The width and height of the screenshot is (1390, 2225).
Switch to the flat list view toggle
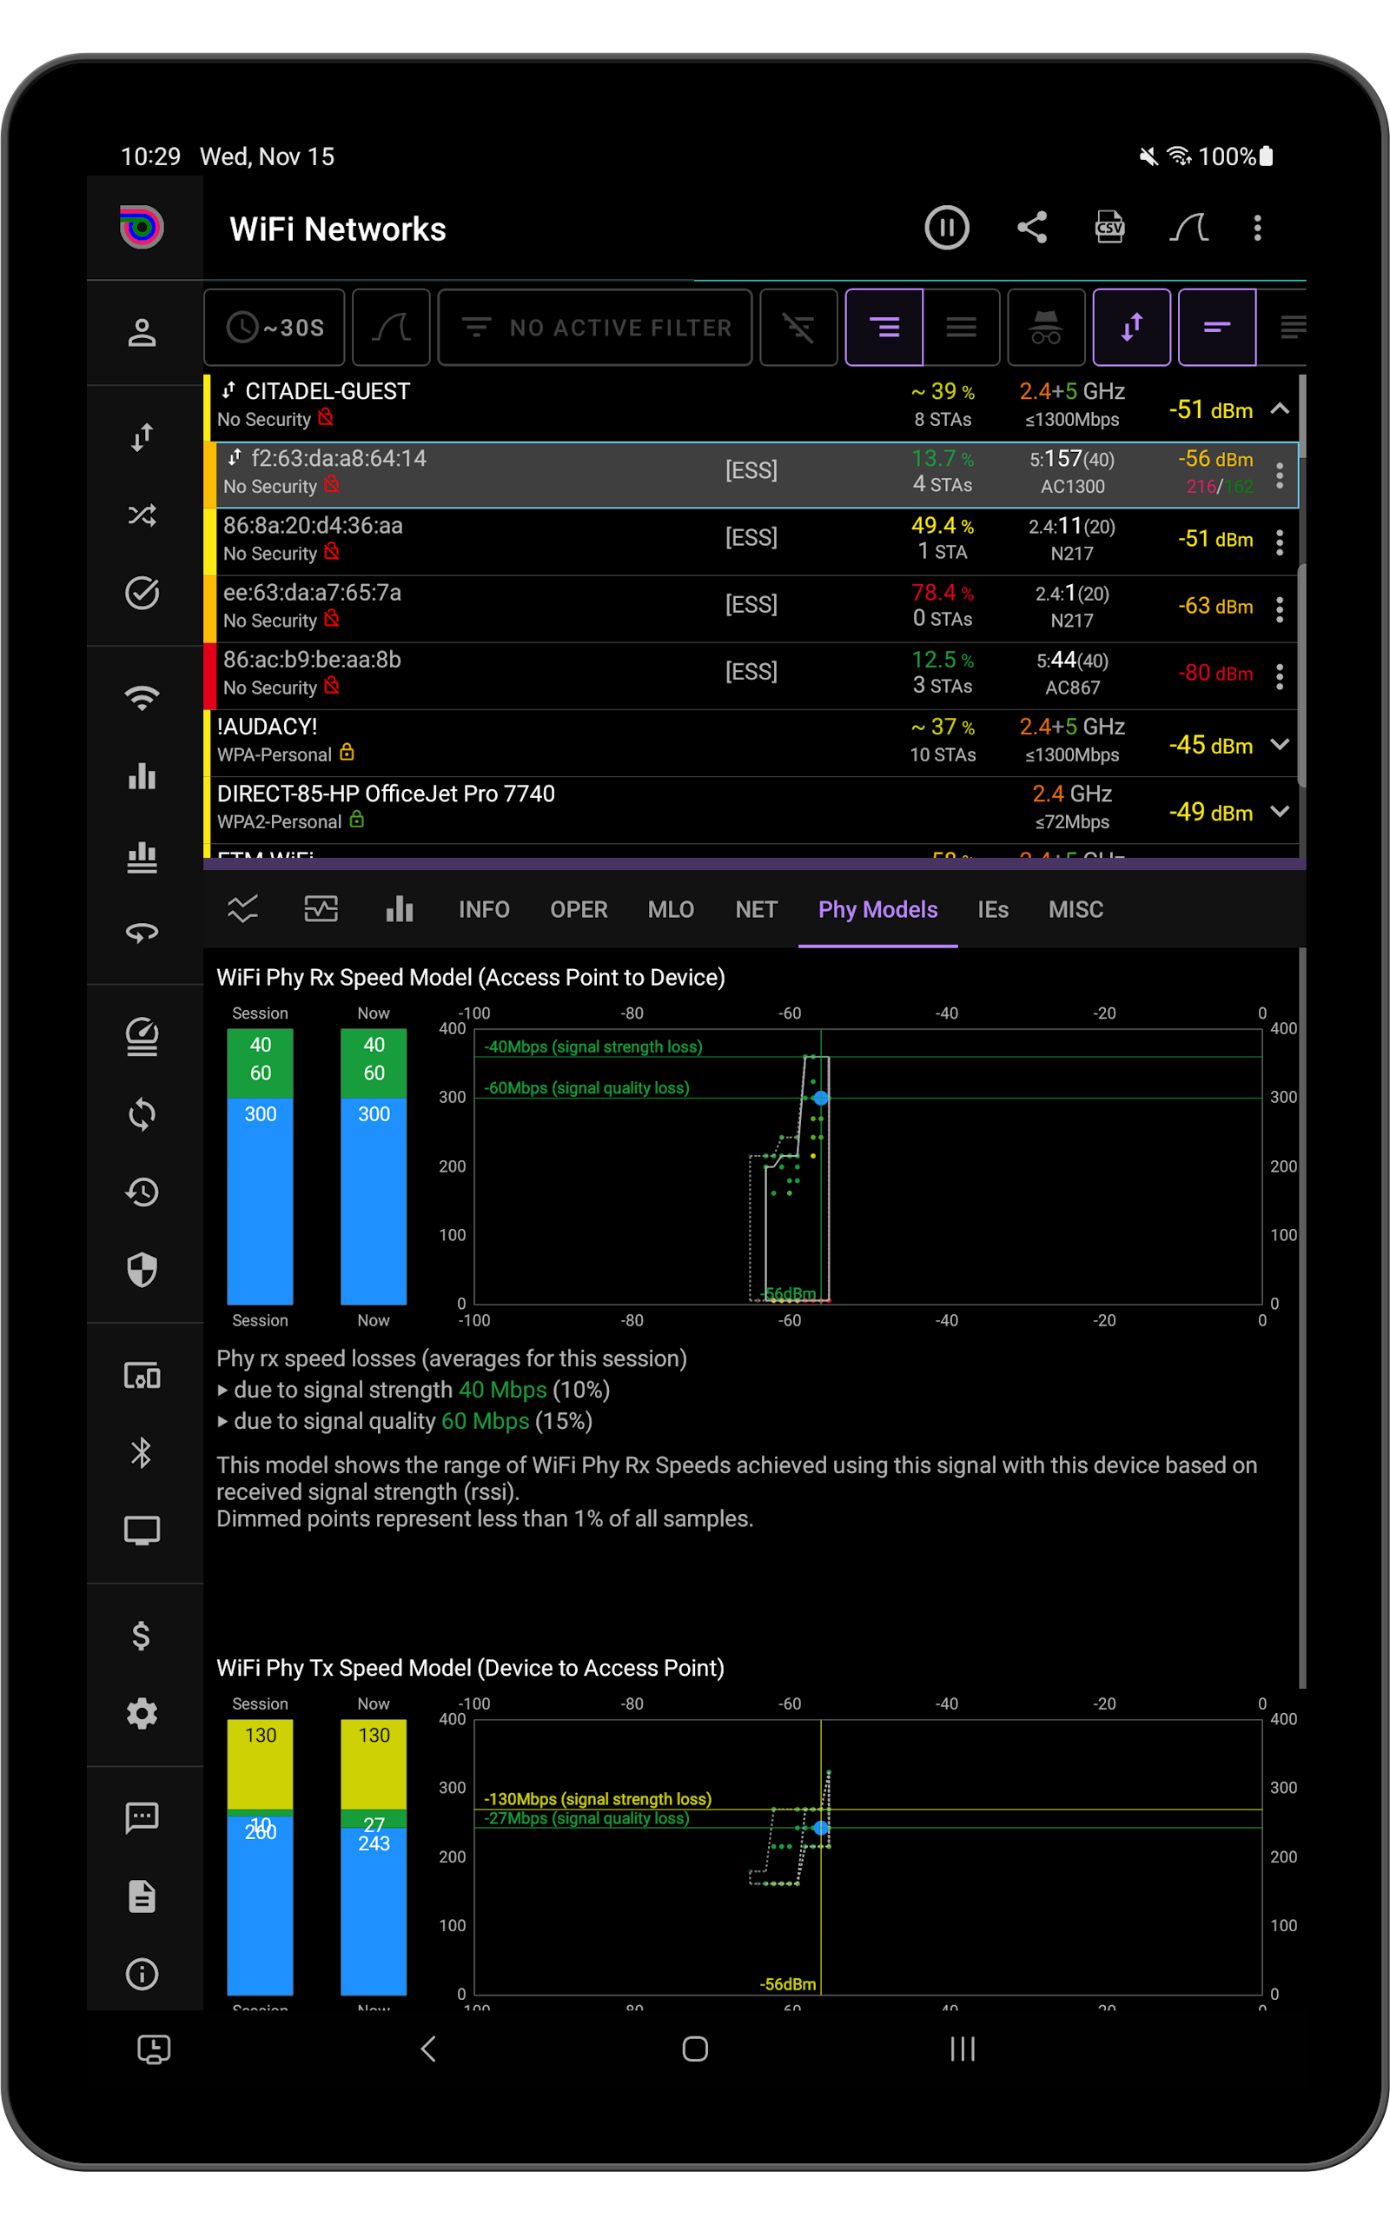point(962,328)
